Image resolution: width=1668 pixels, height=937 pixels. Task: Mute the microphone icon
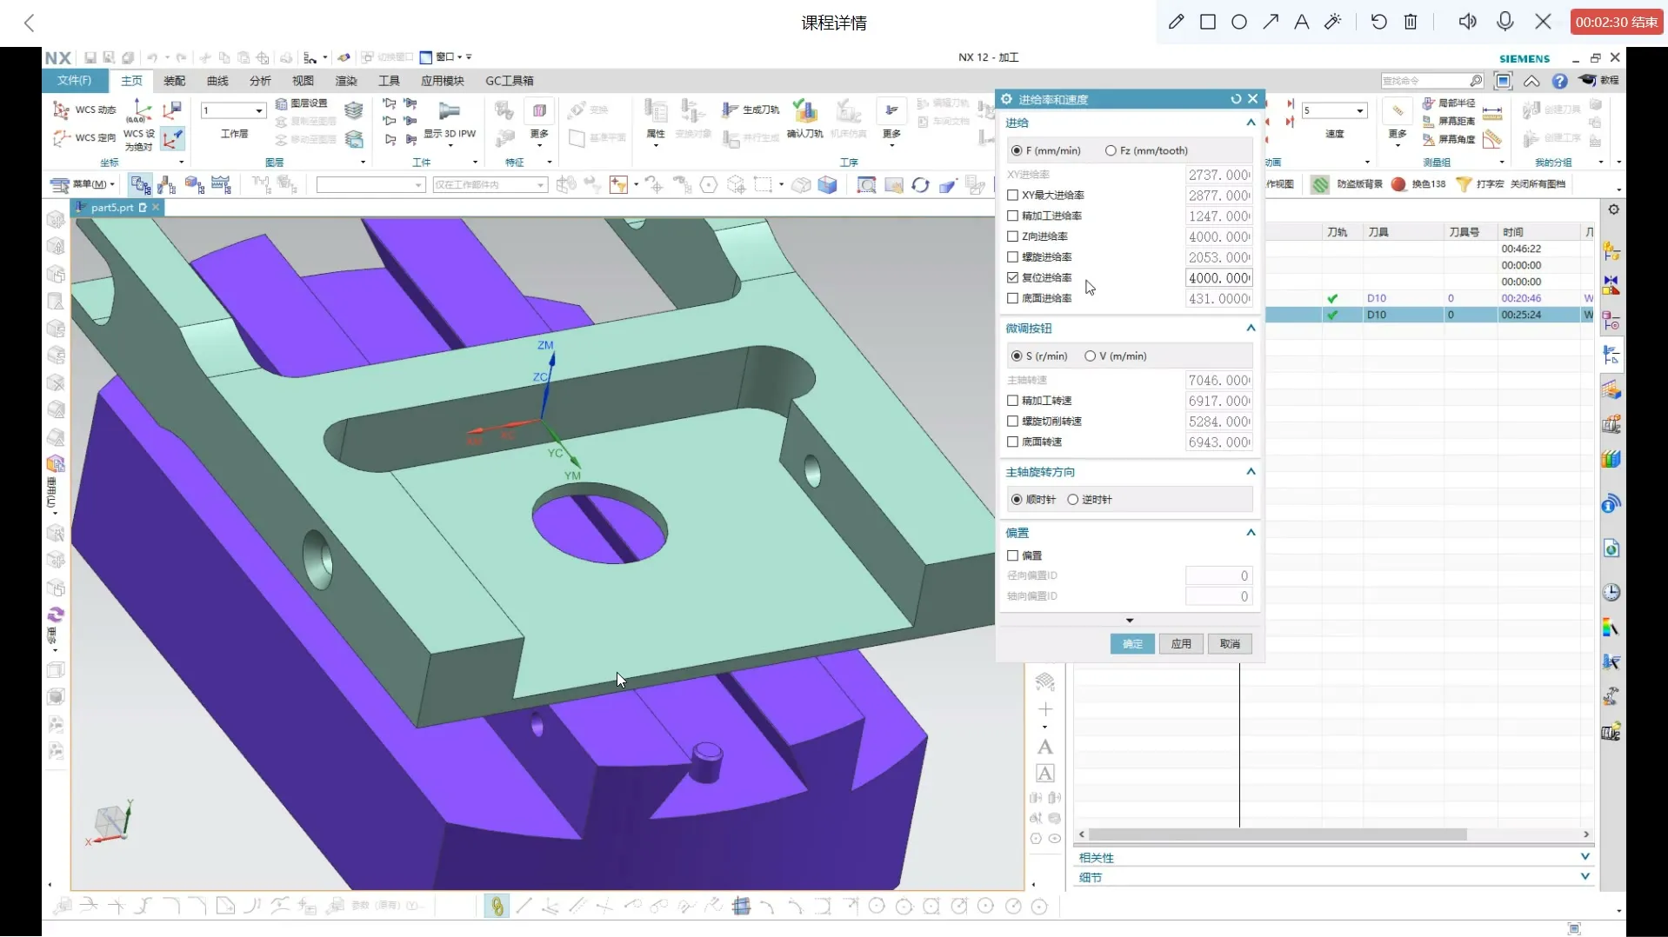pos(1505,22)
